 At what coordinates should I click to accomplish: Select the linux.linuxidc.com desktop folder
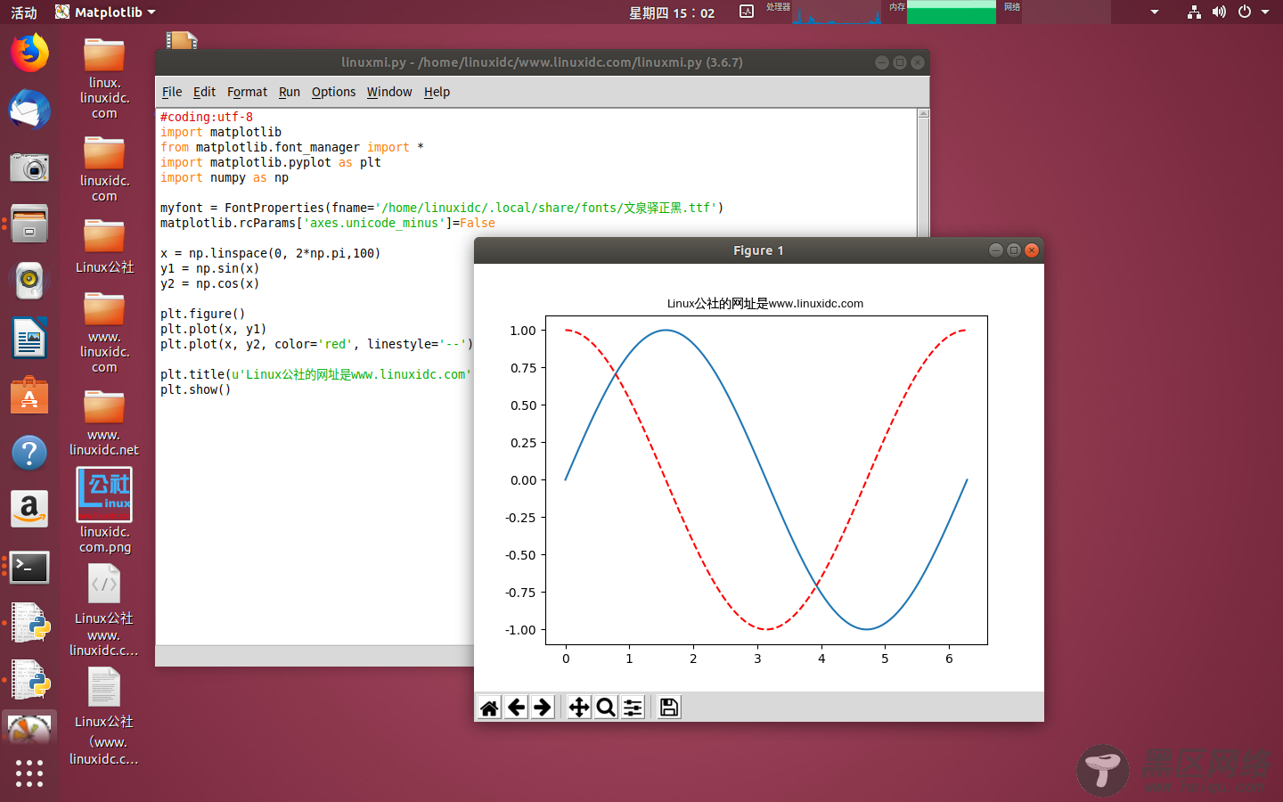click(104, 78)
